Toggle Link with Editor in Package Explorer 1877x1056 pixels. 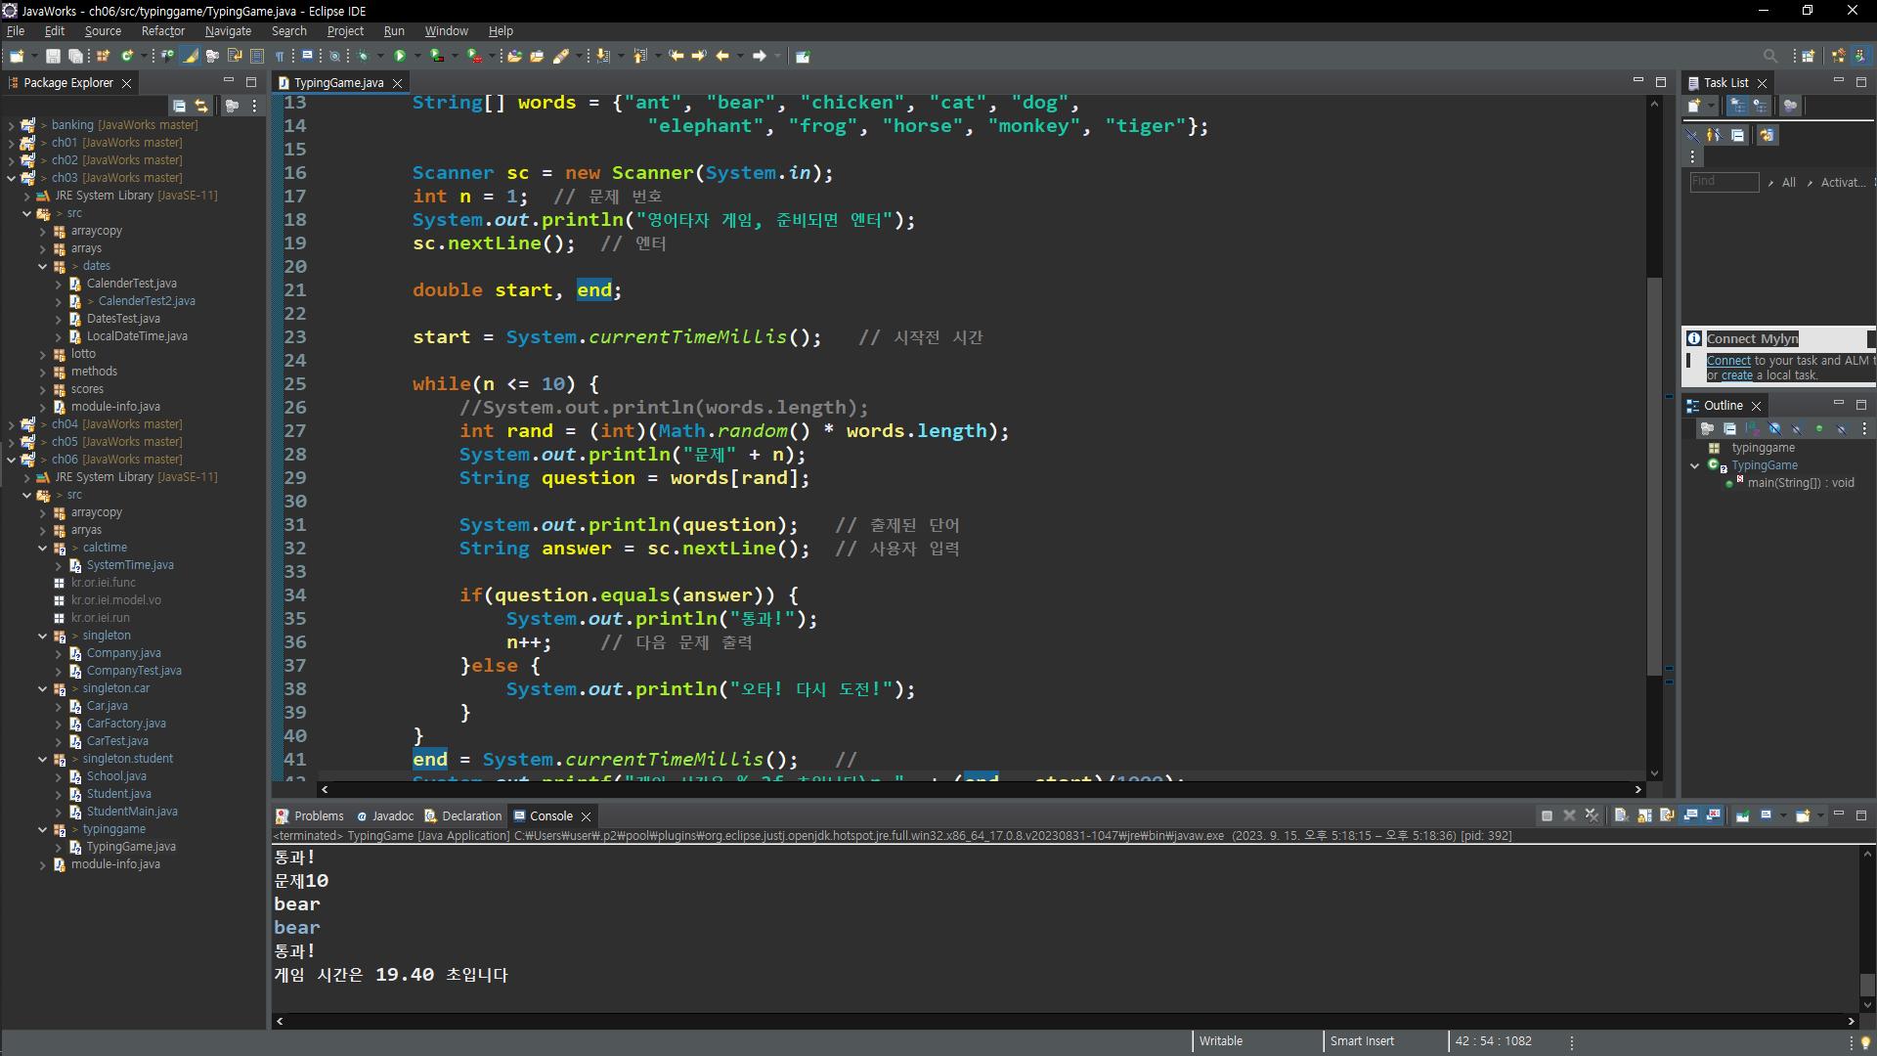[201, 106]
